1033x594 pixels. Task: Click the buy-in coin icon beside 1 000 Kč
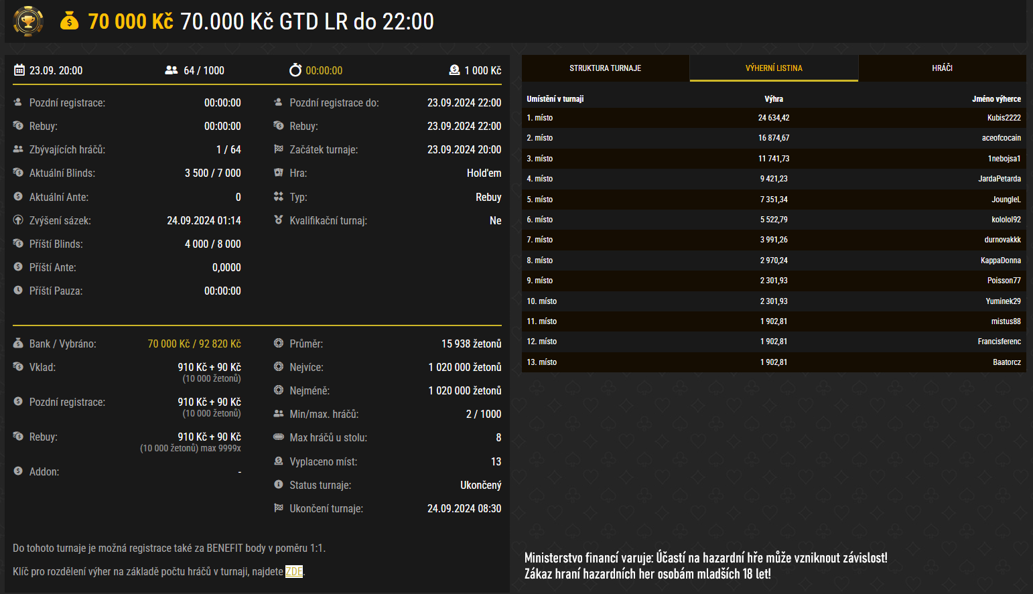(x=454, y=70)
